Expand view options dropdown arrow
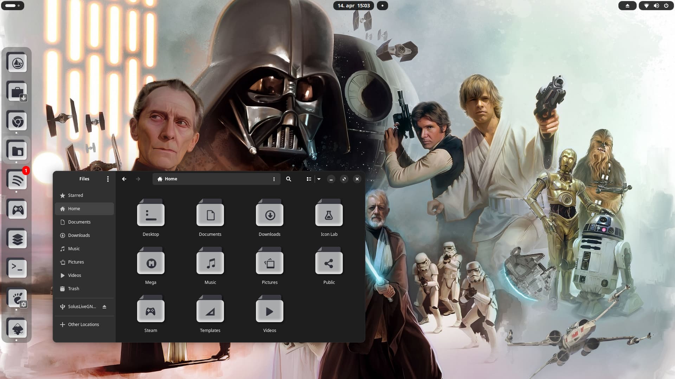Screen dimensions: 675x379 319,179
